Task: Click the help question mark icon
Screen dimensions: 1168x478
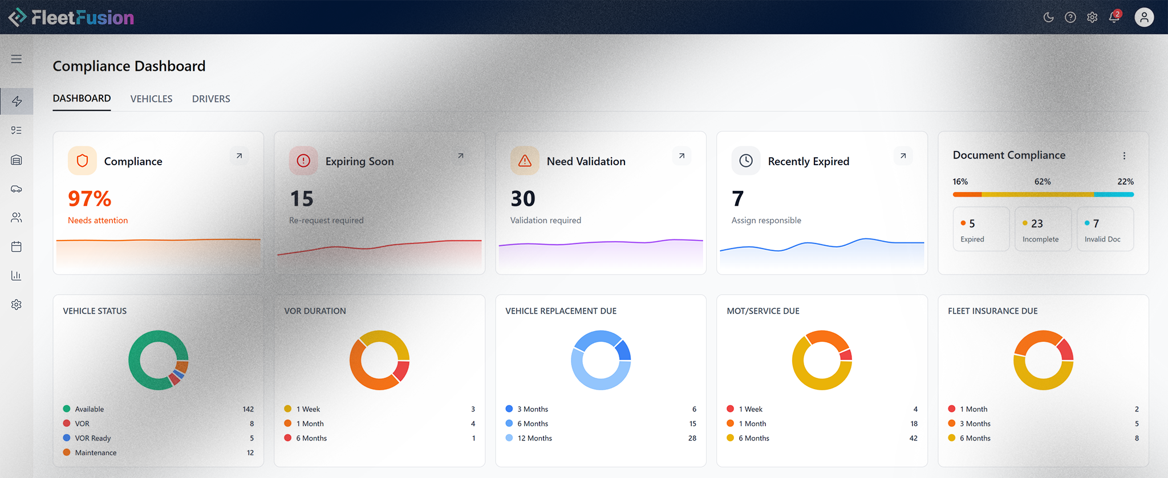Action: pyautogui.click(x=1070, y=17)
